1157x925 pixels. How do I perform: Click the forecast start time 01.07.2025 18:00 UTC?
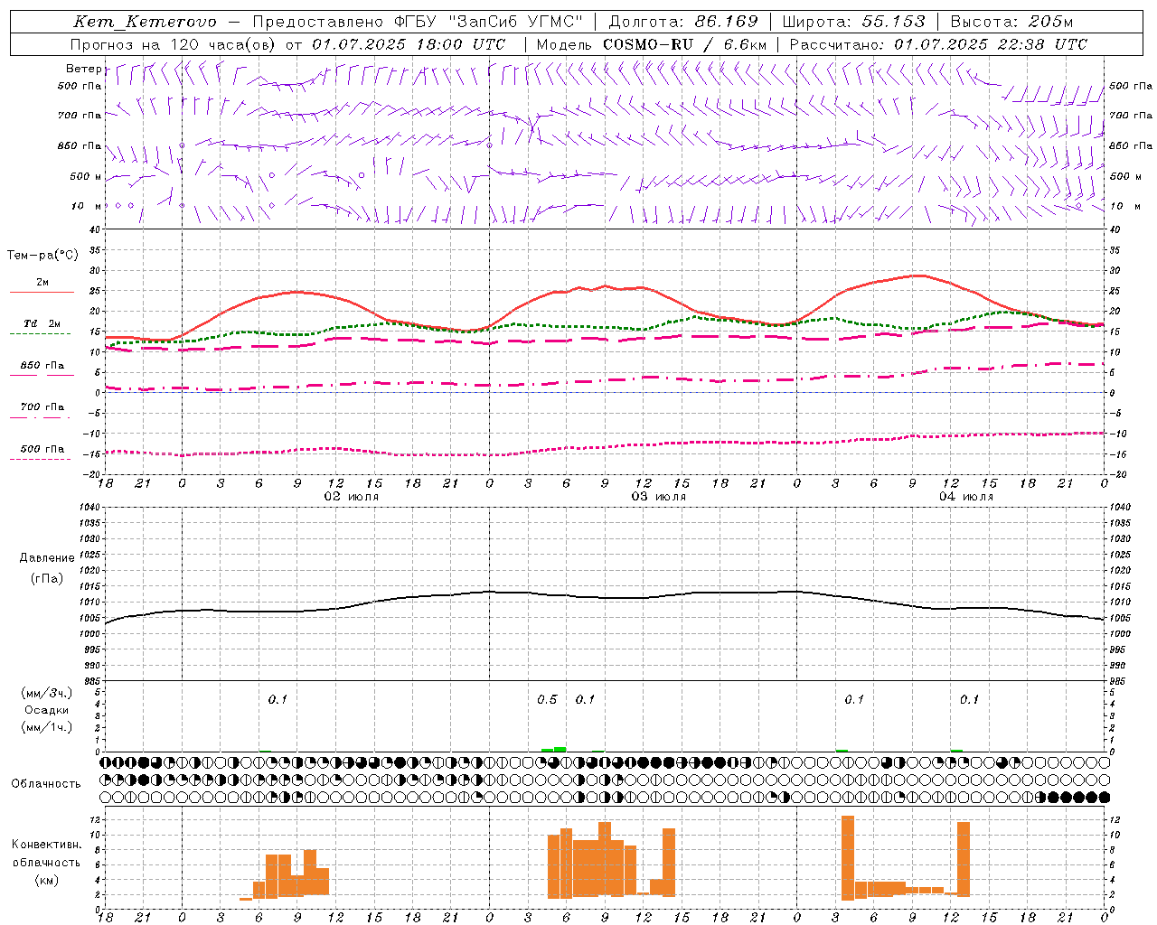tap(409, 44)
